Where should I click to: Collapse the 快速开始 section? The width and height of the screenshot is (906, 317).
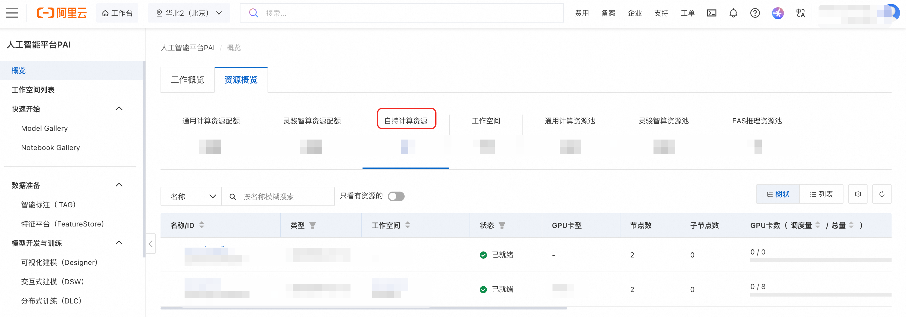(119, 109)
